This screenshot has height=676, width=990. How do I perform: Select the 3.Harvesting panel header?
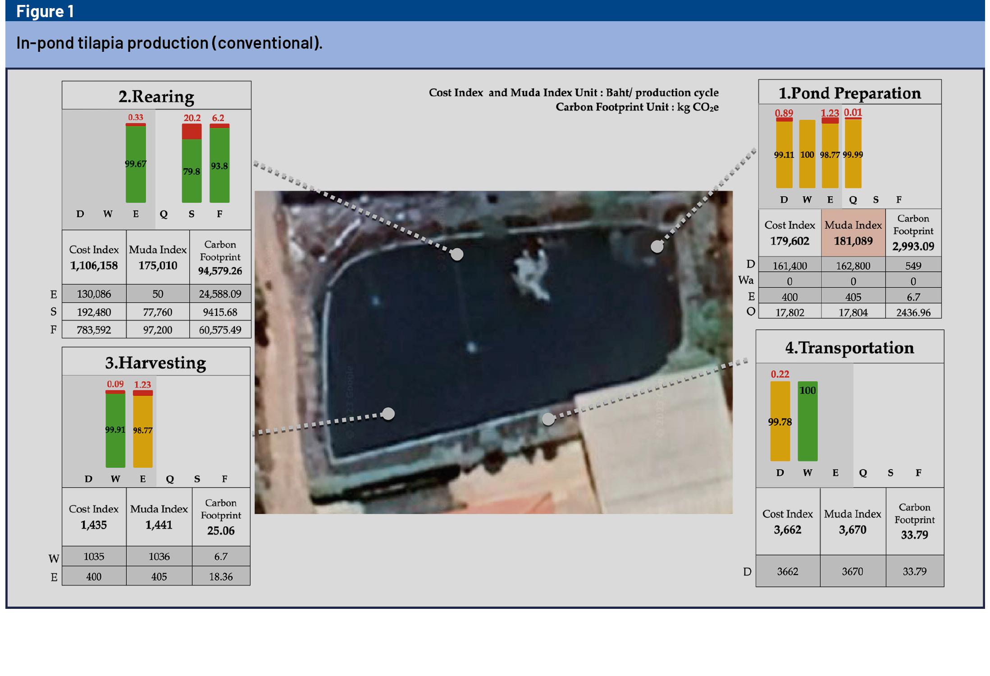pos(156,362)
